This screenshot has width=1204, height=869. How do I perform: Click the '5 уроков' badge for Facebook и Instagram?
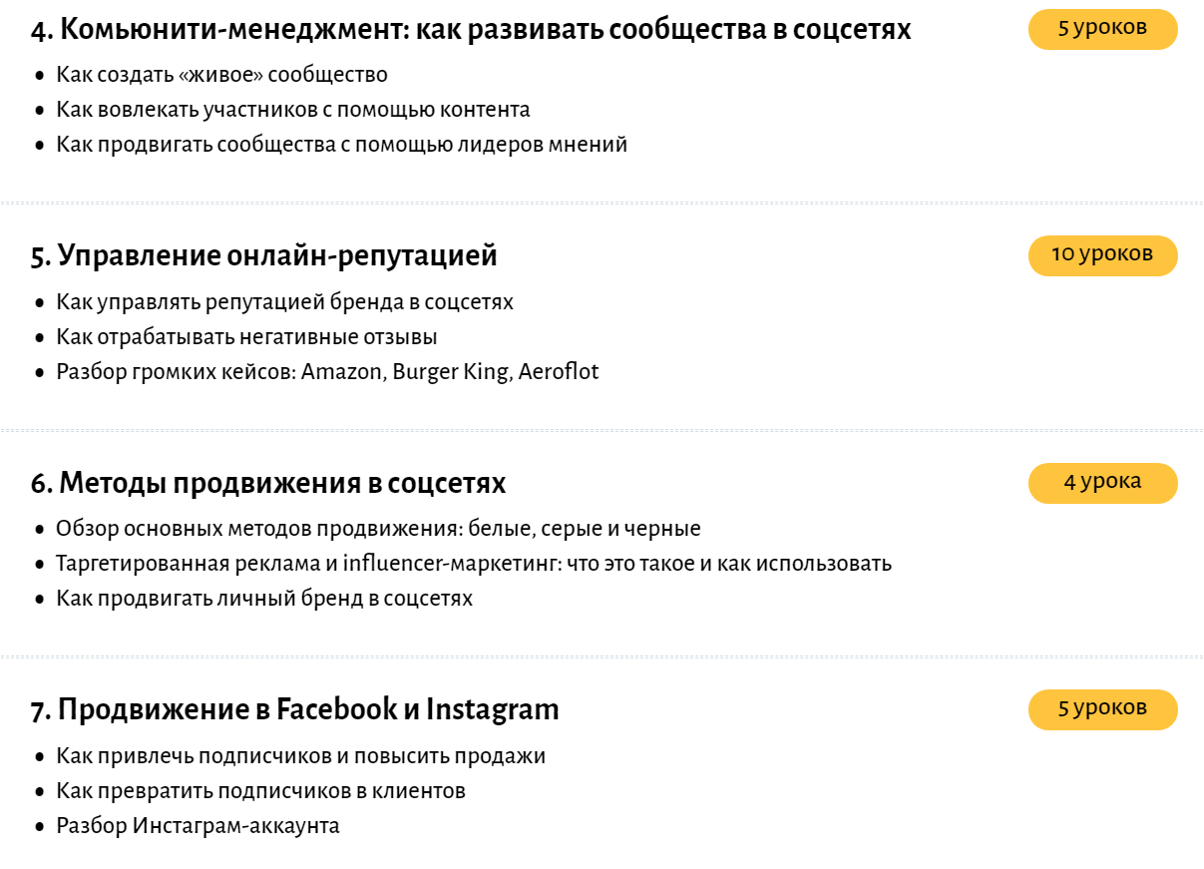coord(1102,709)
